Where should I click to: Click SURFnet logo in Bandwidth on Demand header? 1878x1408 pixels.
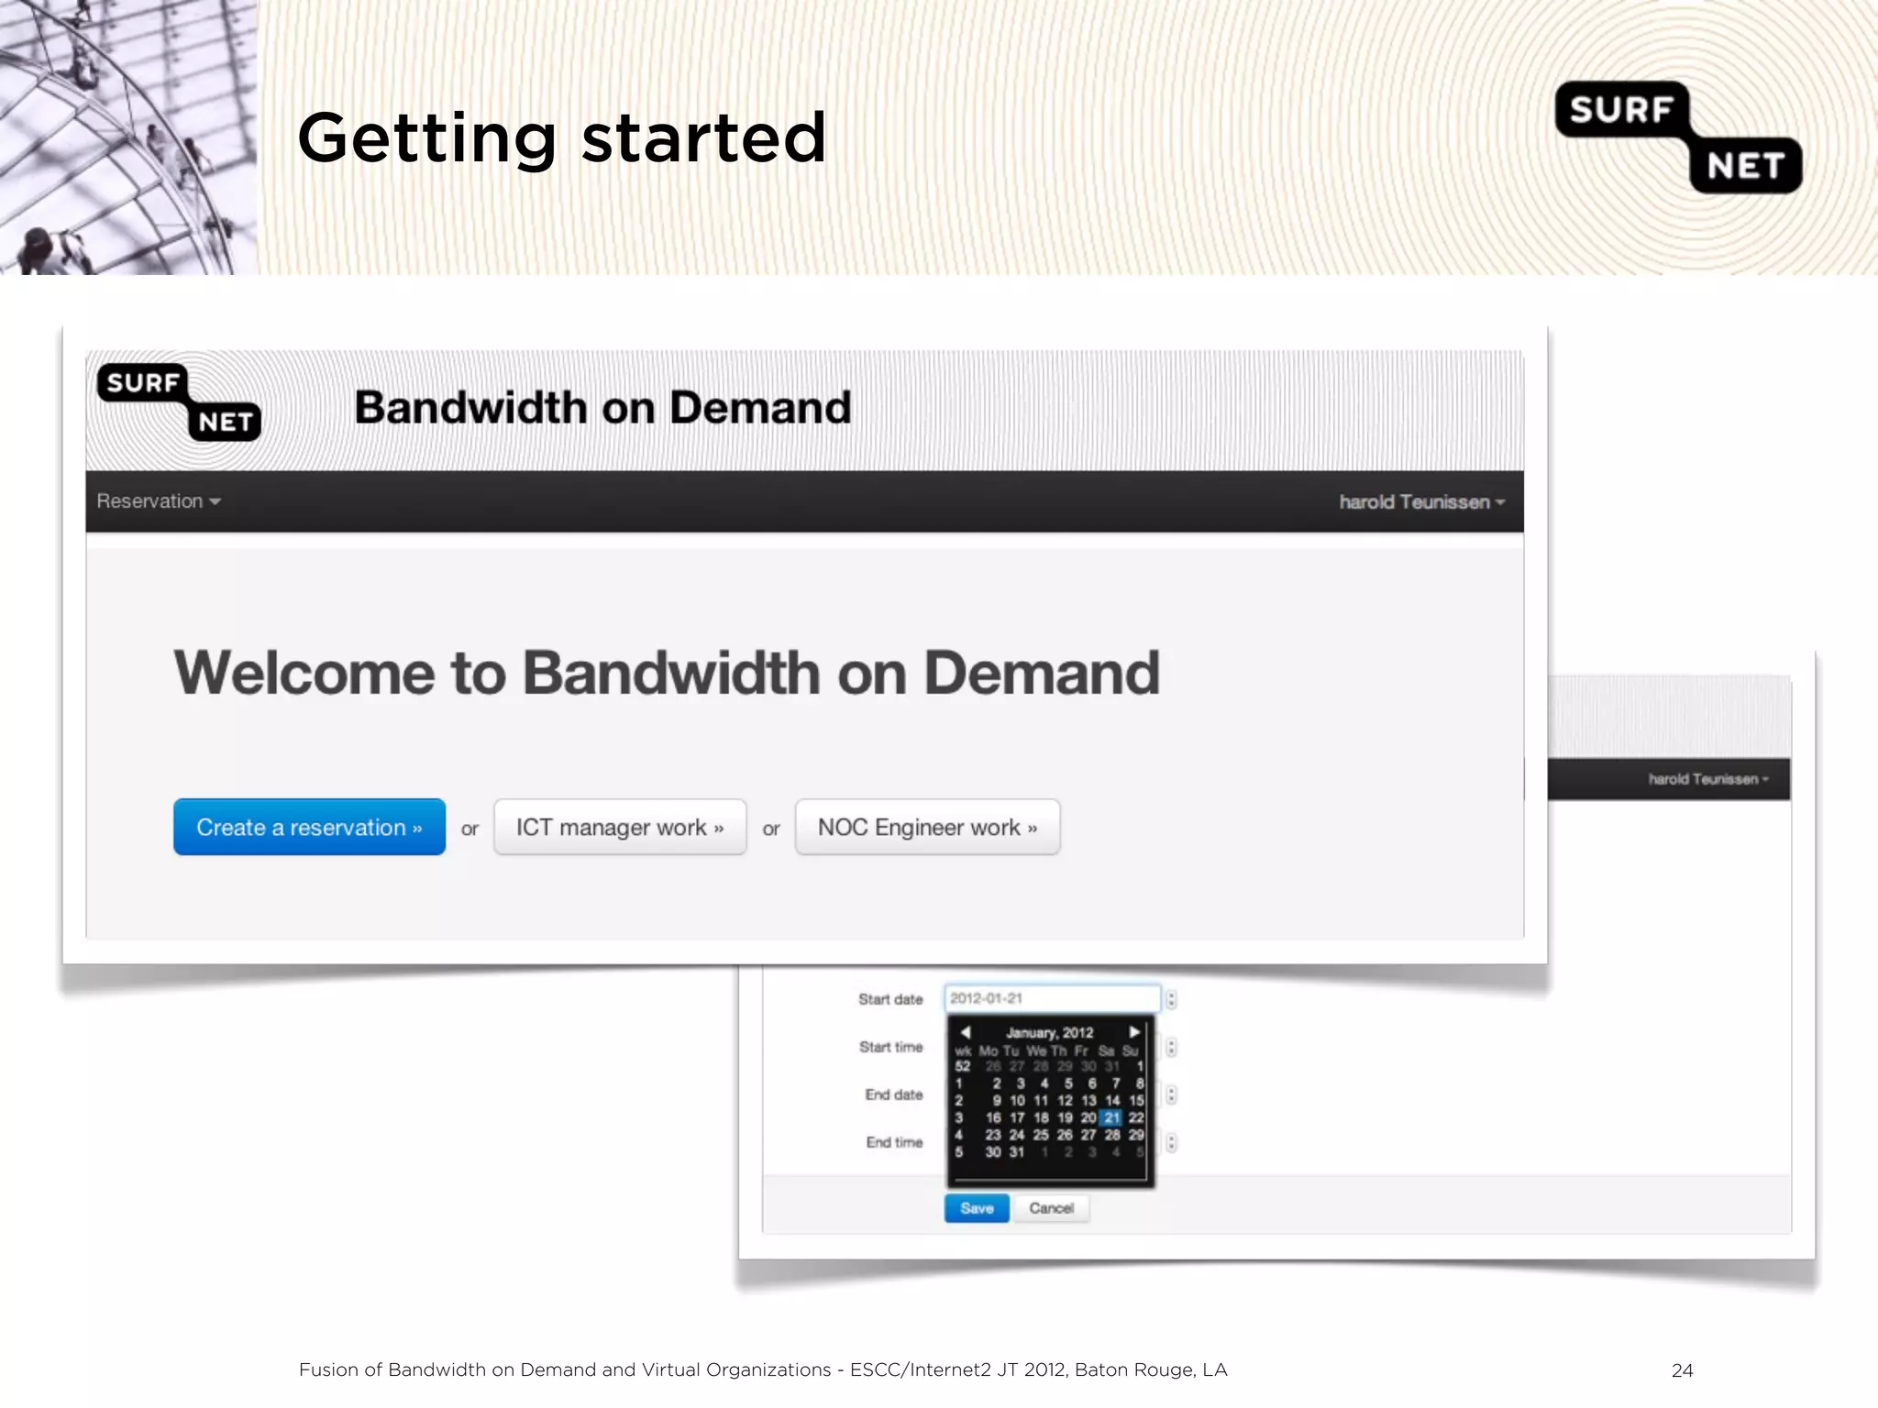pyautogui.click(x=180, y=403)
